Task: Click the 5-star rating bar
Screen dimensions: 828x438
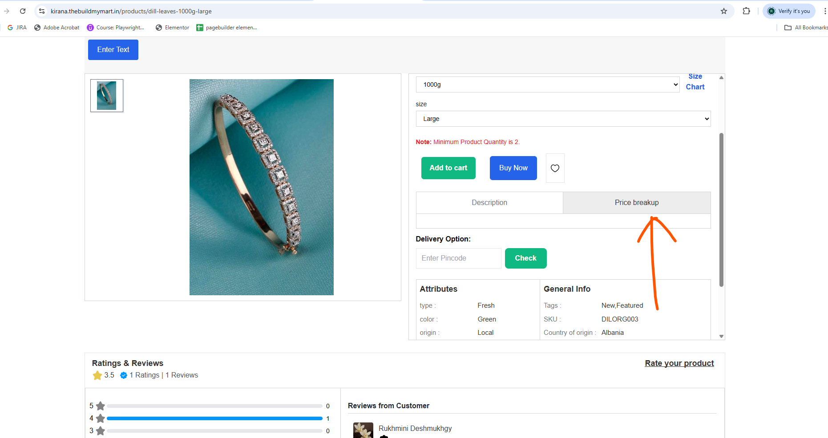Action: (214, 406)
